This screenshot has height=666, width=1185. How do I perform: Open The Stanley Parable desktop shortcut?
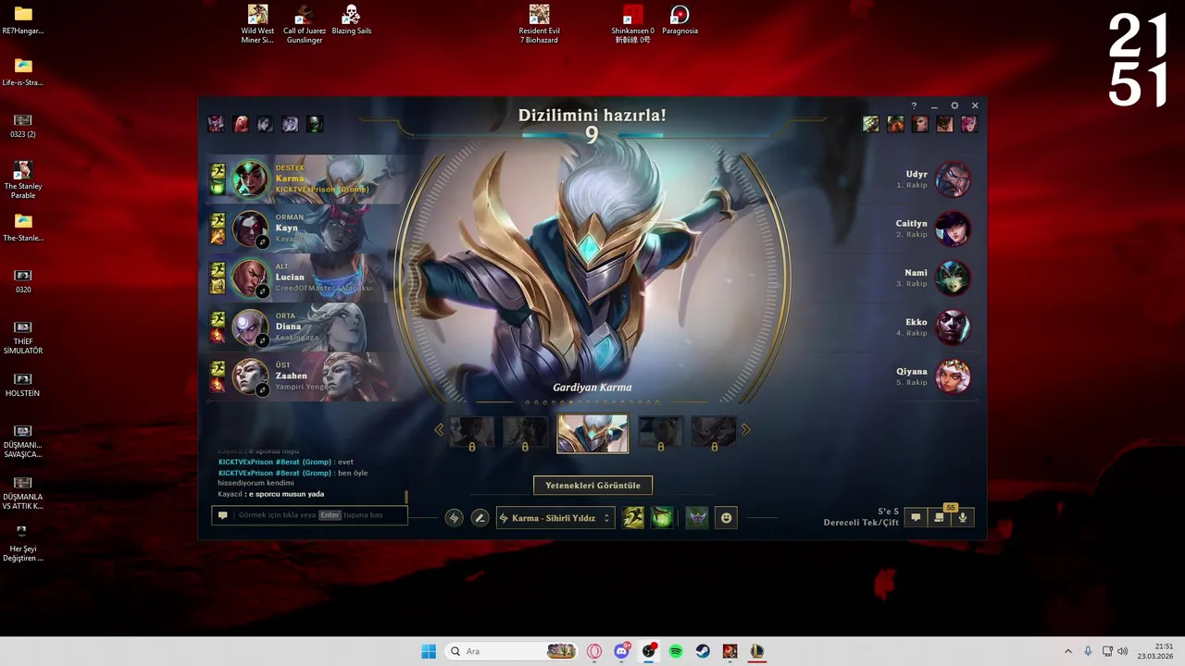[x=23, y=180]
